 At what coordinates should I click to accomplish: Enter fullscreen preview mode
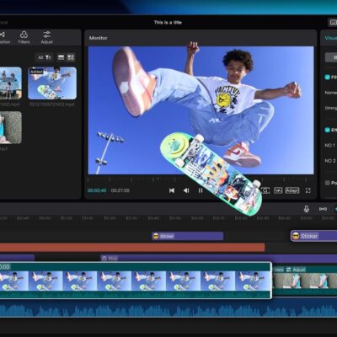point(308,190)
